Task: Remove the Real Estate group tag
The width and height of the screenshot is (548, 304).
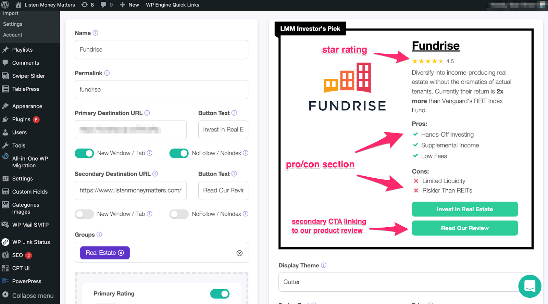Action: tap(121, 253)
